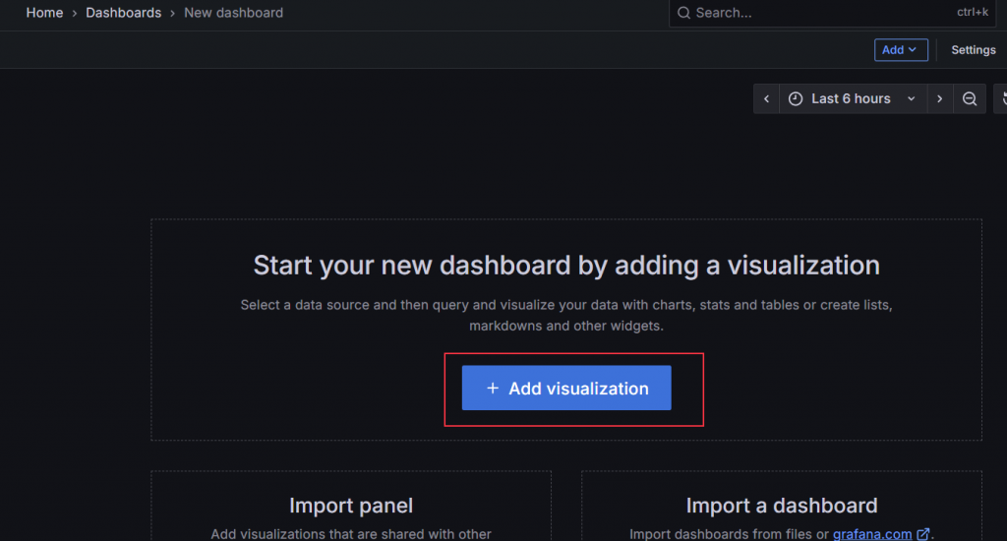
Task: Open the Add dropdown menu
Action: coord(900,50)
